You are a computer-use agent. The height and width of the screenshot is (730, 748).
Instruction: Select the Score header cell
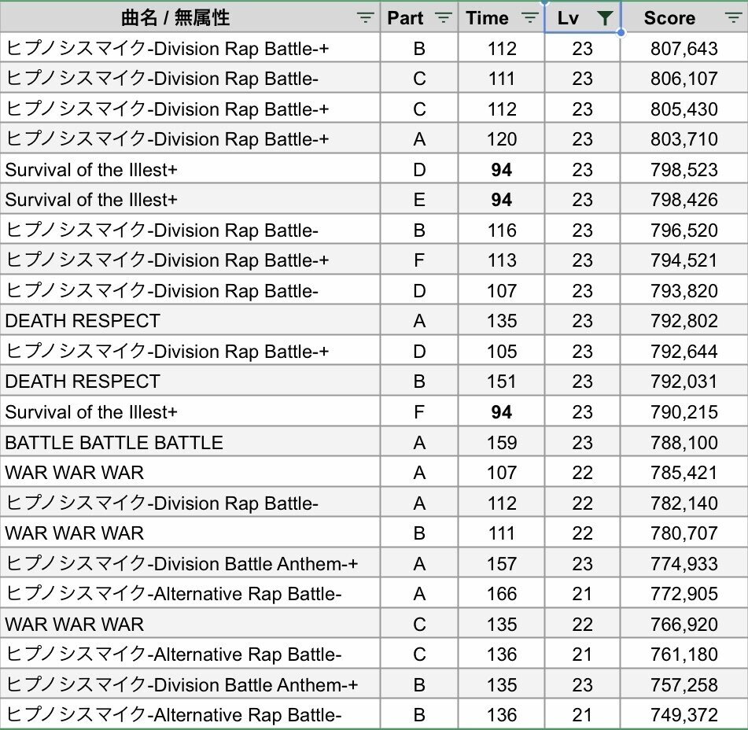click(x=684, y=17)
